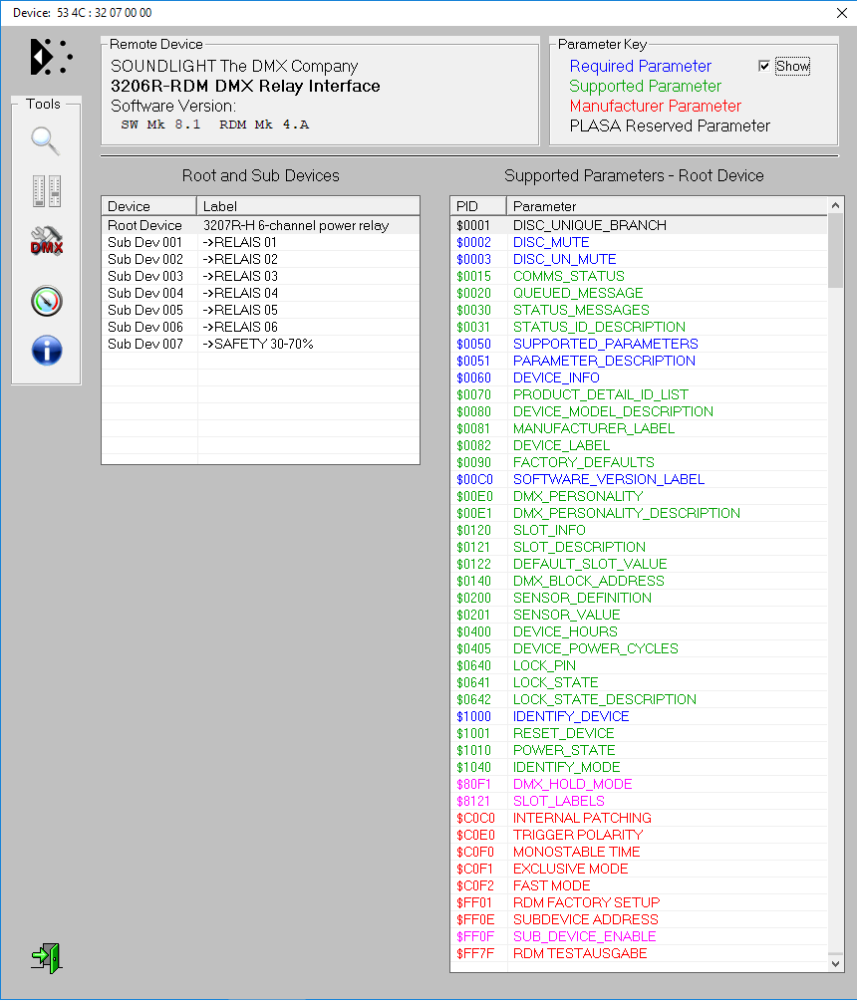Image resolution: width=857 pixels, height=1002 pixels.
Task: Select the IDENTIFY_DEVICE parameter
Action: (x=571, y=716)
